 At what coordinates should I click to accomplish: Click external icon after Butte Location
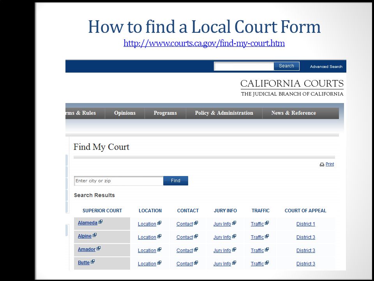[x=159, y=263]
